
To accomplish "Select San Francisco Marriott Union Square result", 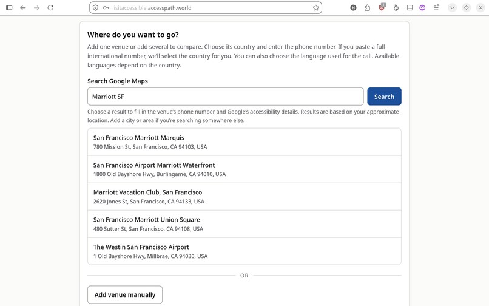I will 244,224.
